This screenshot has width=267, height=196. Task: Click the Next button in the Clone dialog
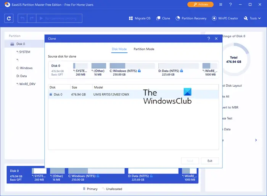tap(190, 161)
